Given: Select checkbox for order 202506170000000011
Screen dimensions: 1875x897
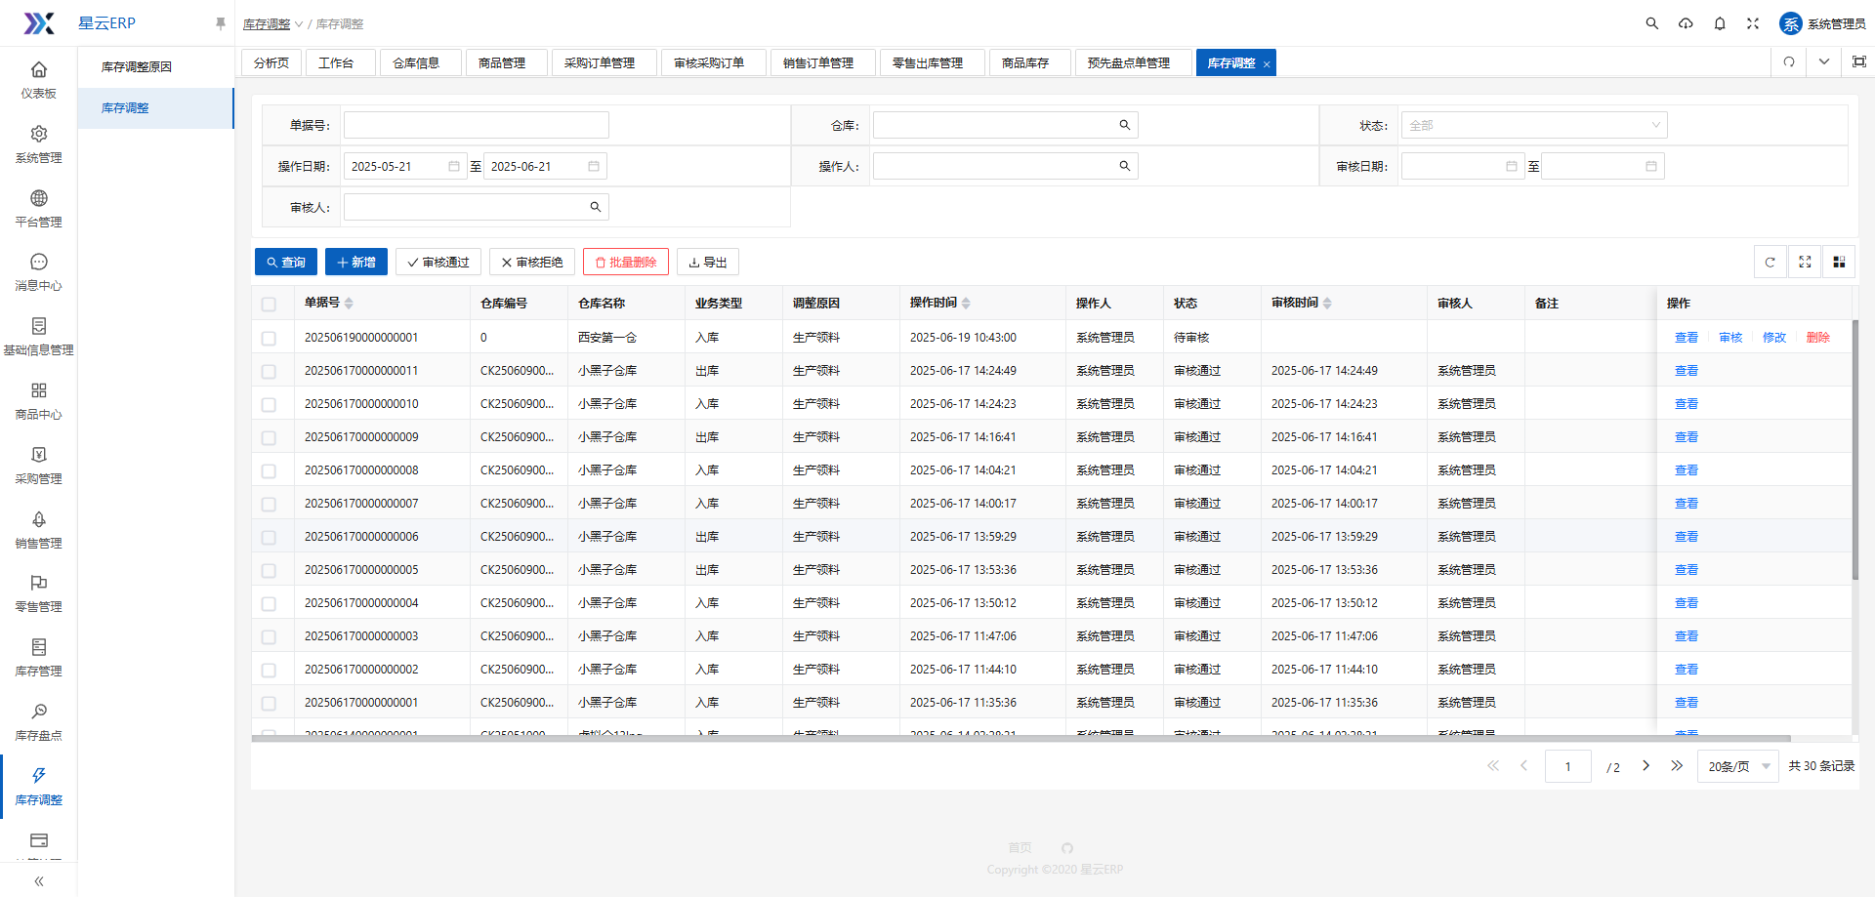Looking at the screenshot, I should coord(269,372).
